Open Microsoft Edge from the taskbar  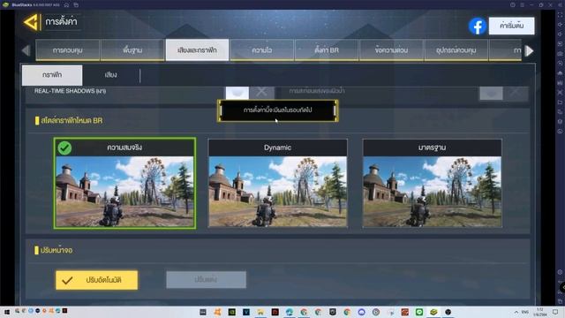[290, 312]
